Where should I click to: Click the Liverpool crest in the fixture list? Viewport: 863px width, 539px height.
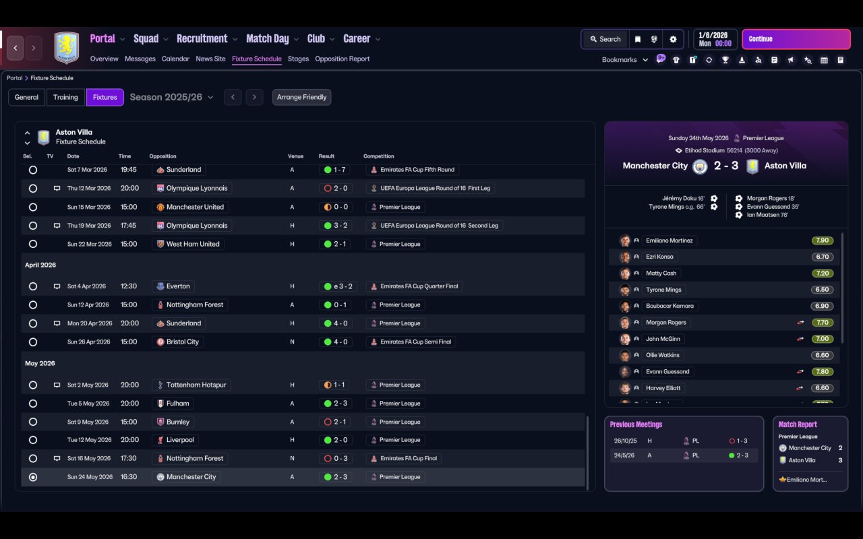tap(160, 440)
